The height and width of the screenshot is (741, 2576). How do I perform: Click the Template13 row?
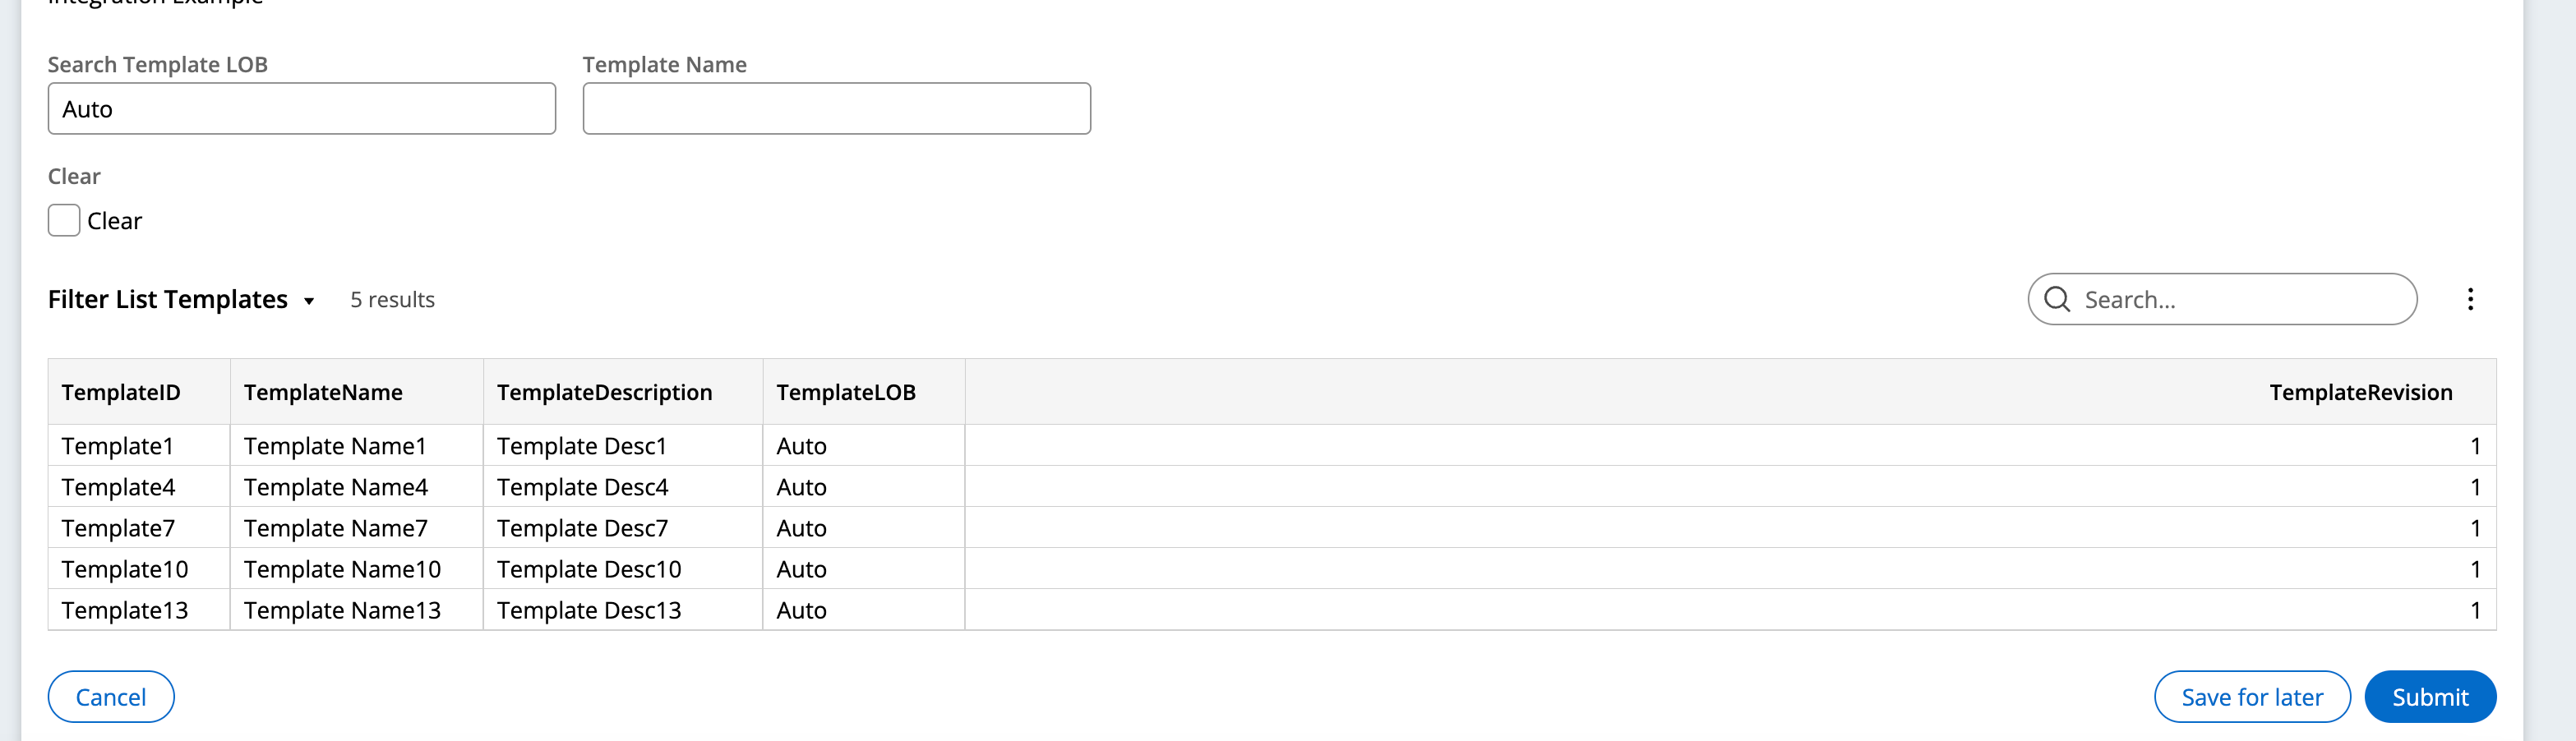tap(124, 609)
